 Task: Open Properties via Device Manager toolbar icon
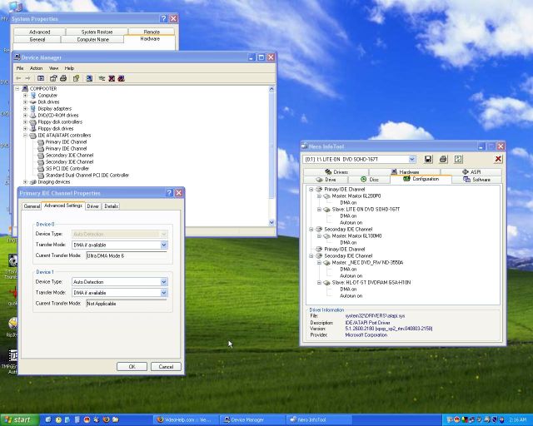tap(53, 78)
